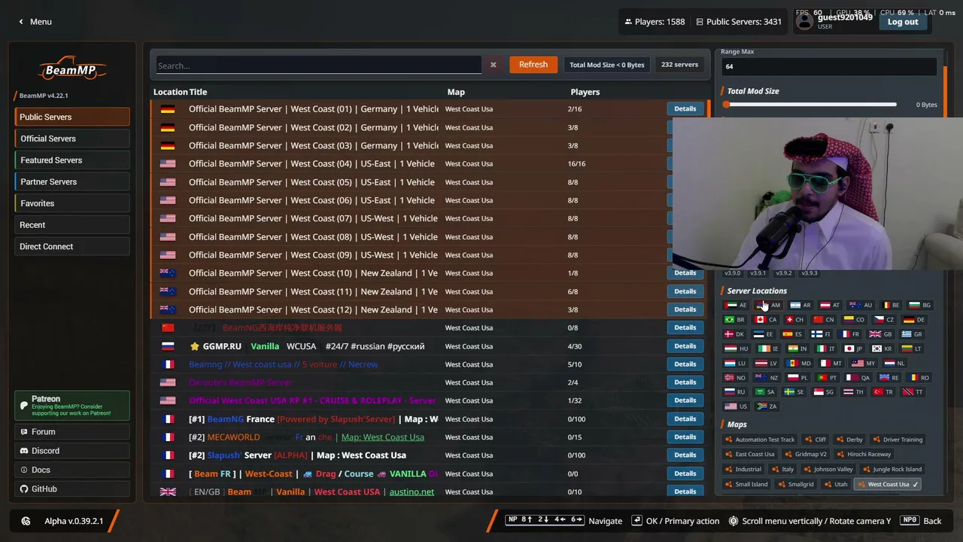Open the GitHub link
963x542 pixels.
click(72, 489)
